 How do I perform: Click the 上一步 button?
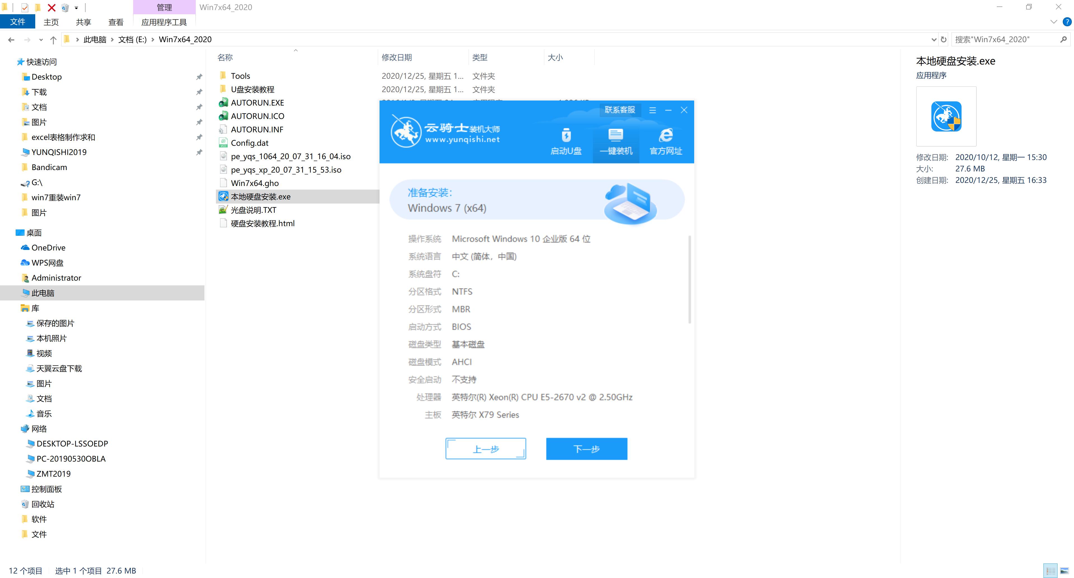point(485,448)
